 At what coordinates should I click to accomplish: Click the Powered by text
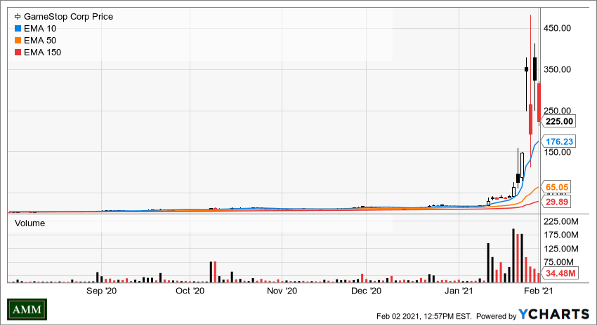(496, 316)
